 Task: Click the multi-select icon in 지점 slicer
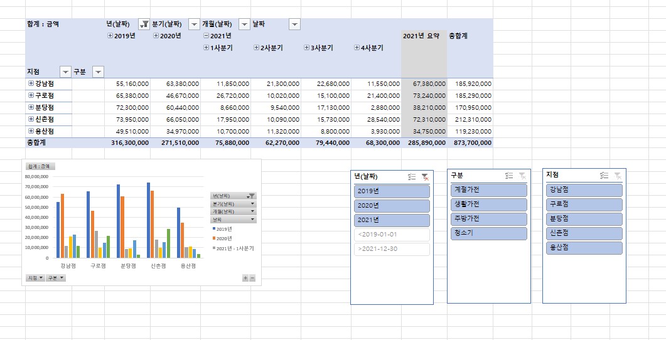click(604, 175)
